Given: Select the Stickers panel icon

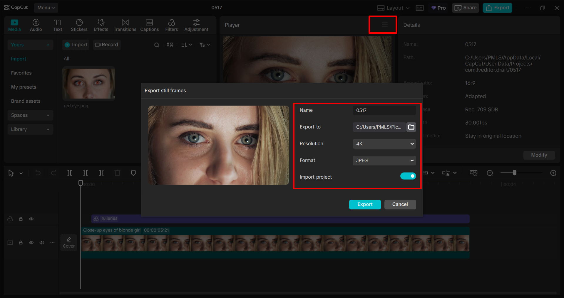Looking at the screenshot, I should coord(79,25).
